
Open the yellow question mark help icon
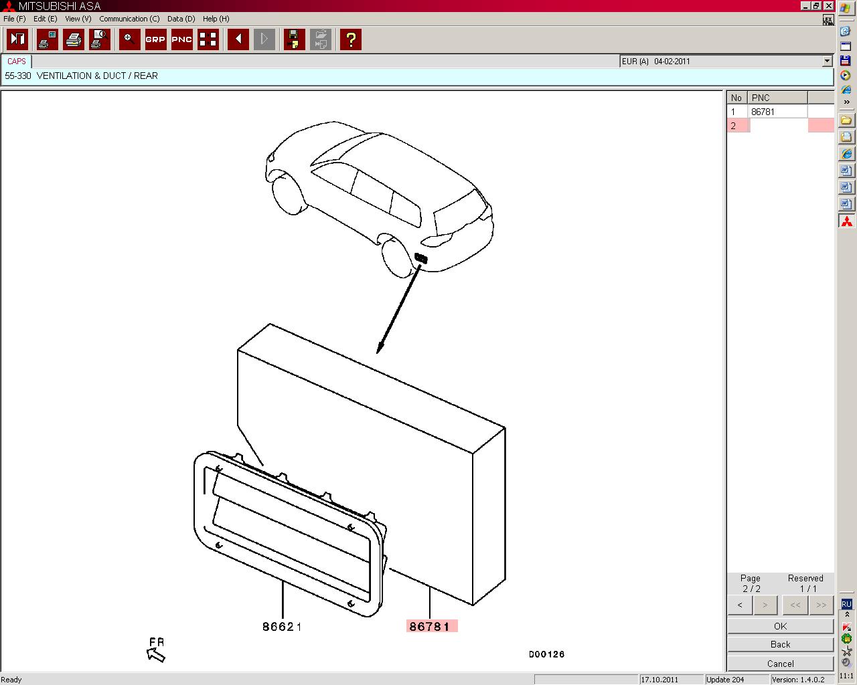(x=351, y=39)
